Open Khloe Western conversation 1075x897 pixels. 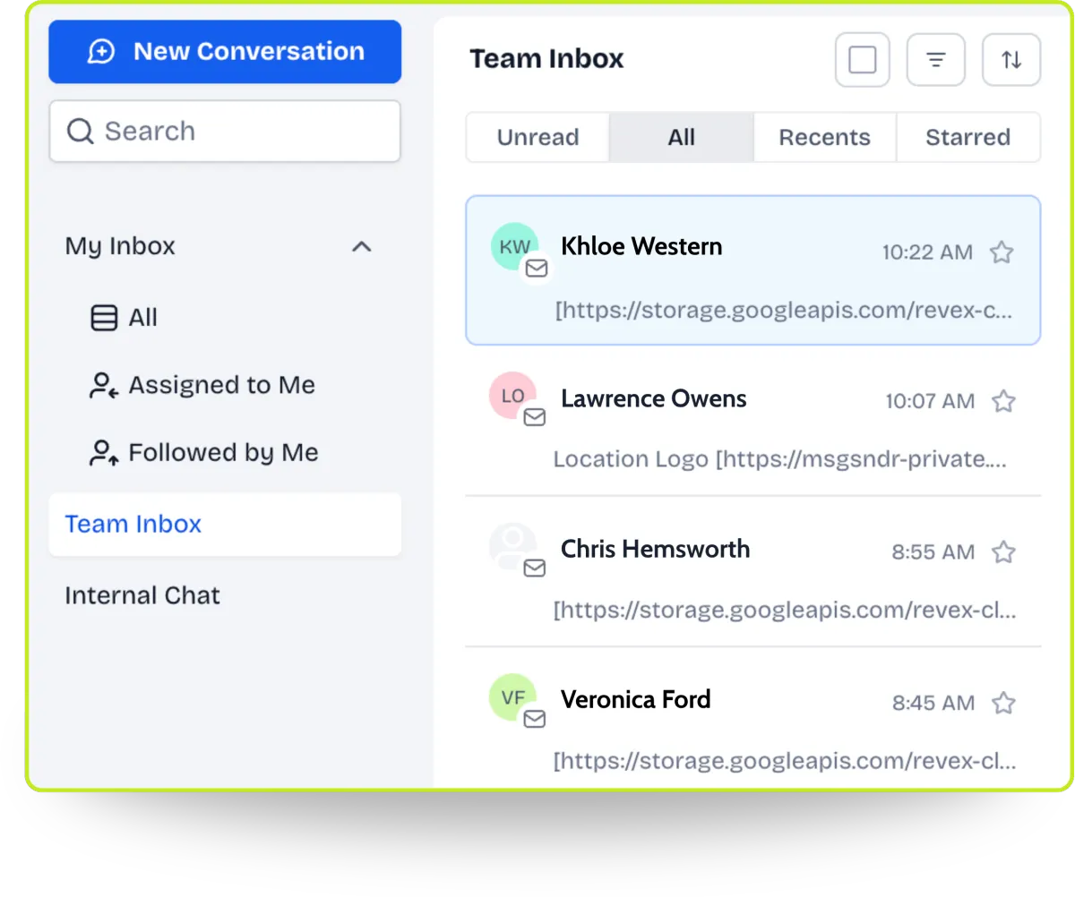pos(753,270)
